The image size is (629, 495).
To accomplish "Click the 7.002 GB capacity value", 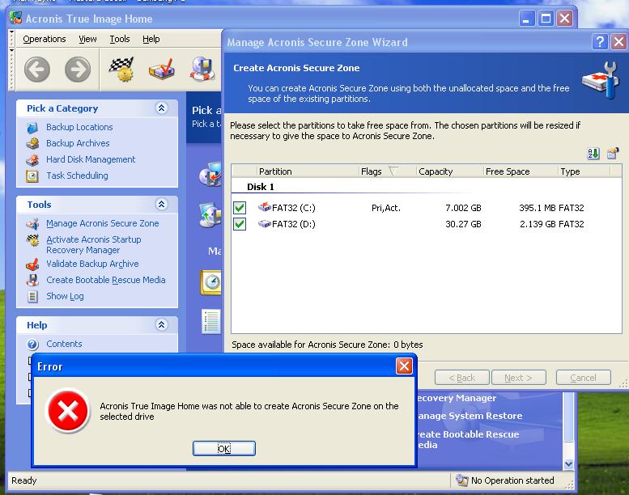I will (463, 208).
